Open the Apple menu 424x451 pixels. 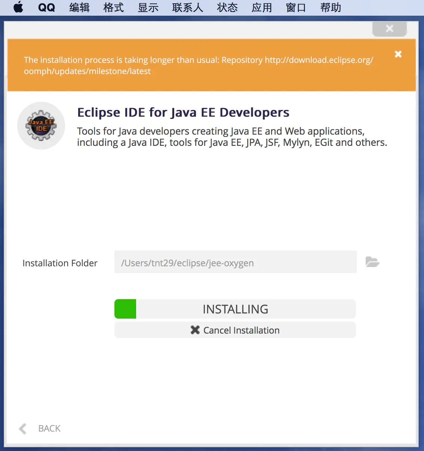(x=18, y=7)
